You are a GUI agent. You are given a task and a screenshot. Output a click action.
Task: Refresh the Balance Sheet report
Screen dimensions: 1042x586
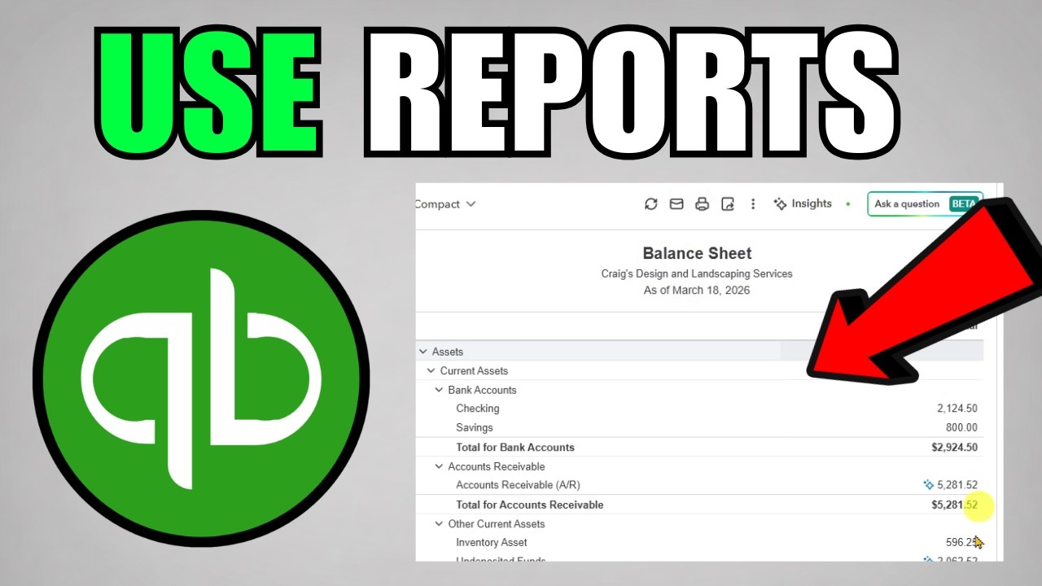(650, 204)
